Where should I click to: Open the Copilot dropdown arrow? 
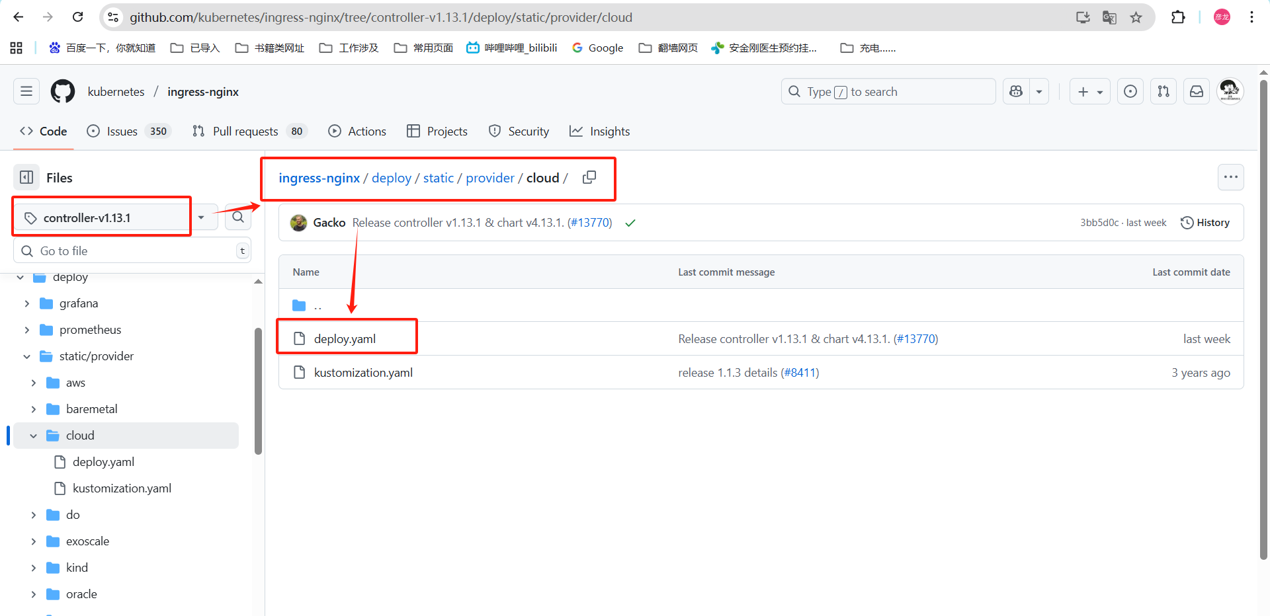tap(1039, 91)
